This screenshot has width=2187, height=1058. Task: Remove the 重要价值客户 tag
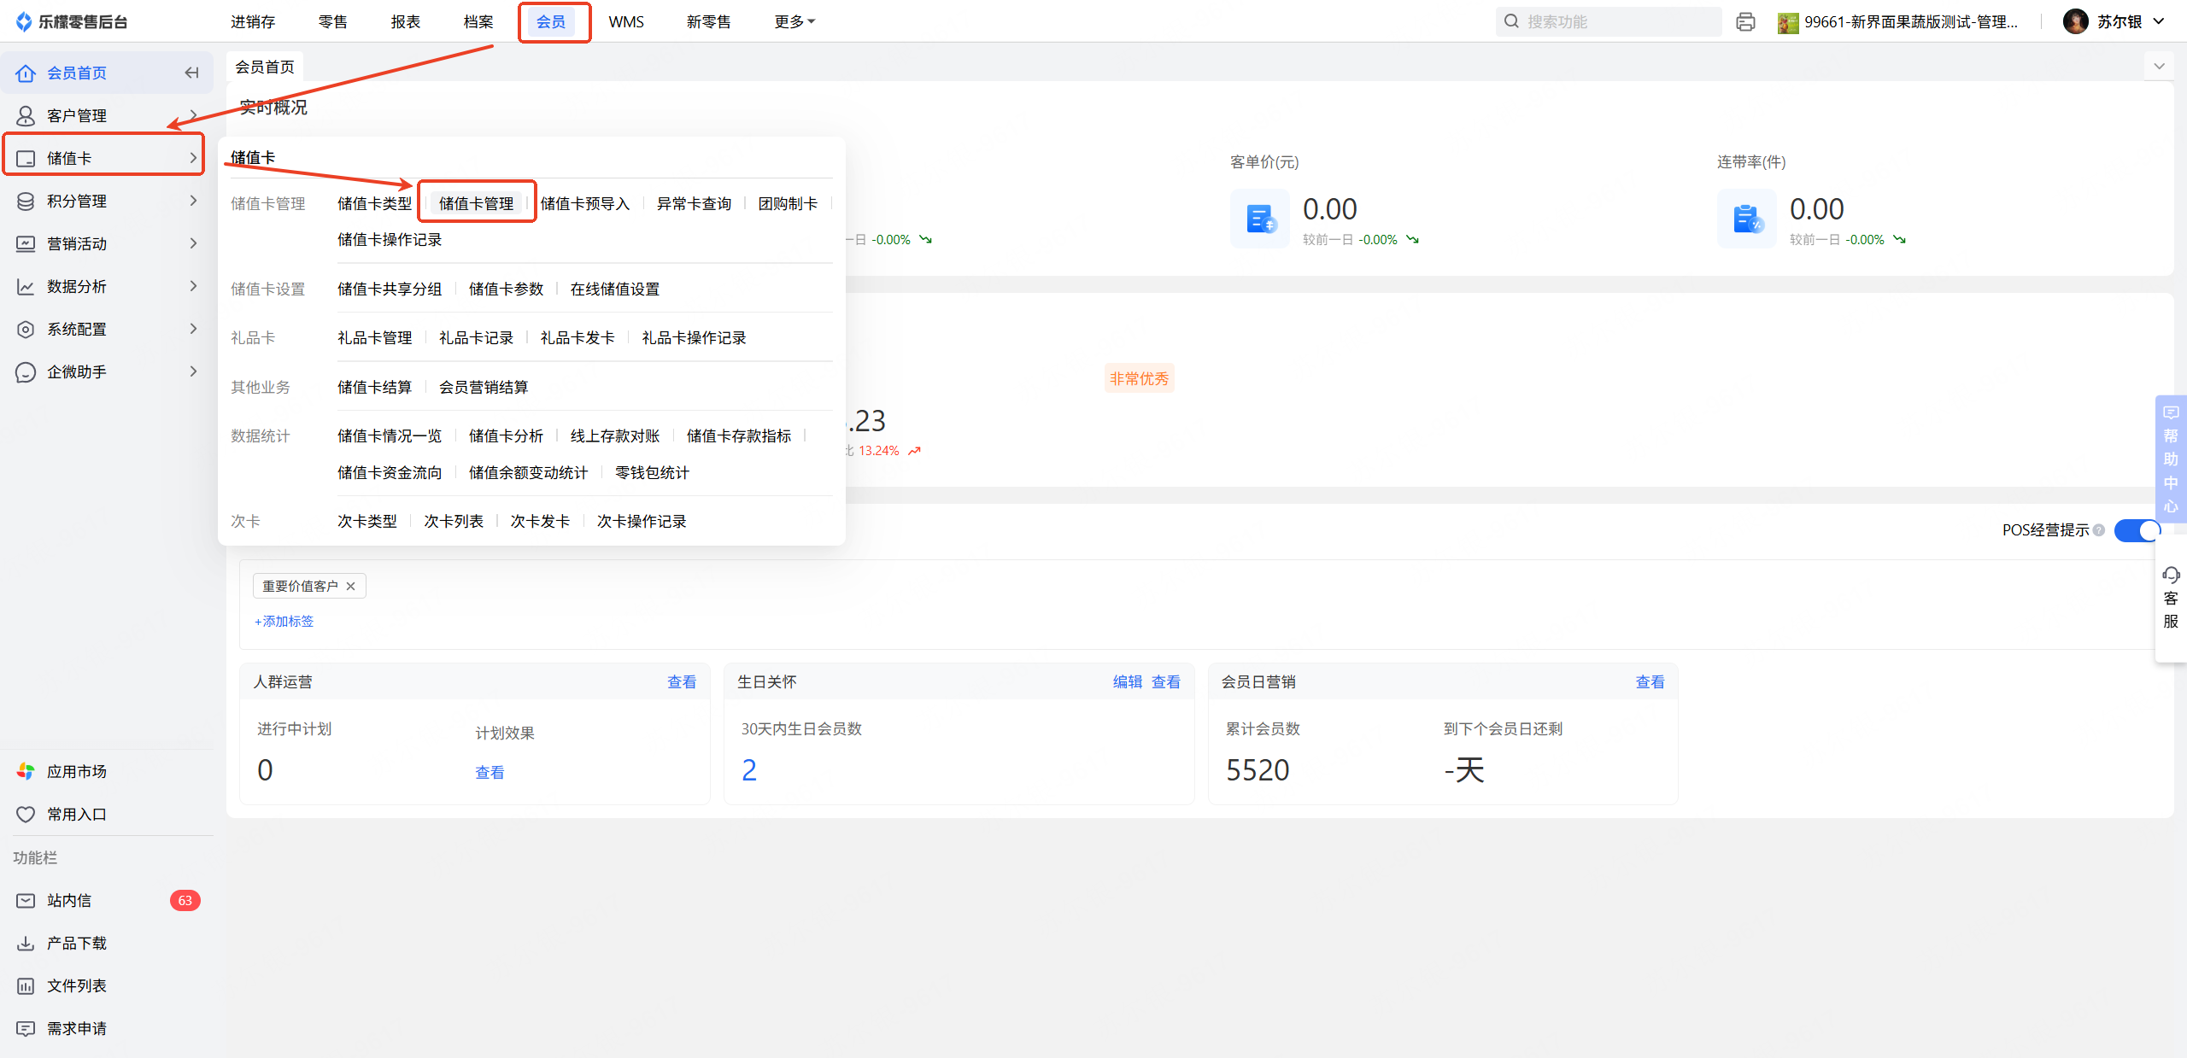point(350,586)
